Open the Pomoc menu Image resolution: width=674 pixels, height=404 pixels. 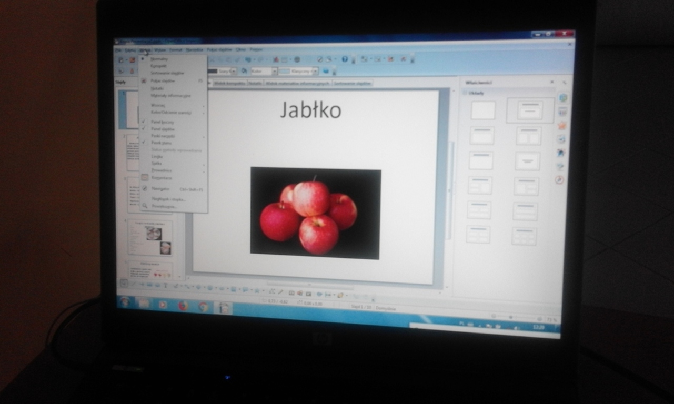click(256, 50)
